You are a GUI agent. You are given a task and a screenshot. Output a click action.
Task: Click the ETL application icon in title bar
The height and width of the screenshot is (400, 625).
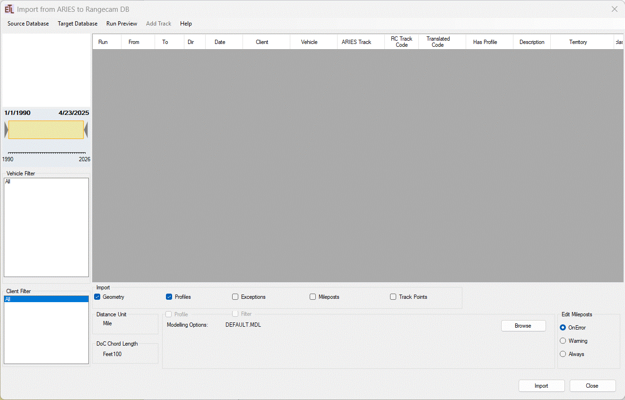pyautogui.click(x=9, y=9)
